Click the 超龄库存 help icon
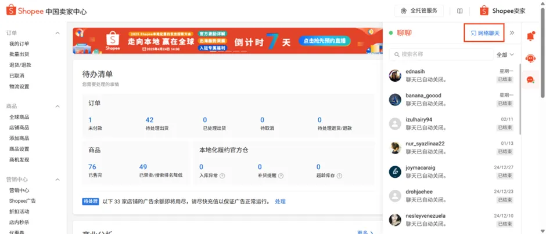This screenshot has height=234, width=546. [x=339, y=175]
